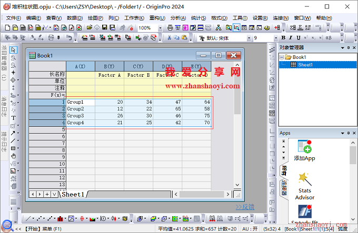Click the Line plot icon in the bottom toolbar
The height and width of the screenshot is (233, 358).
point(28,219)
